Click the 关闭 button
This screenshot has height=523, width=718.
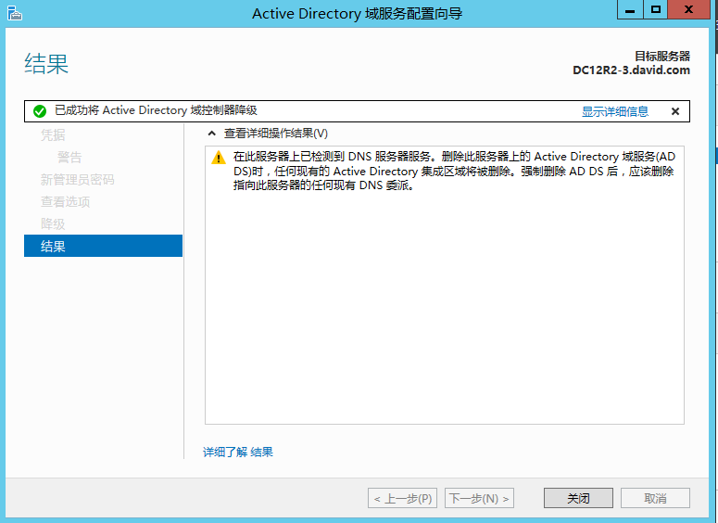coord(578,498)
